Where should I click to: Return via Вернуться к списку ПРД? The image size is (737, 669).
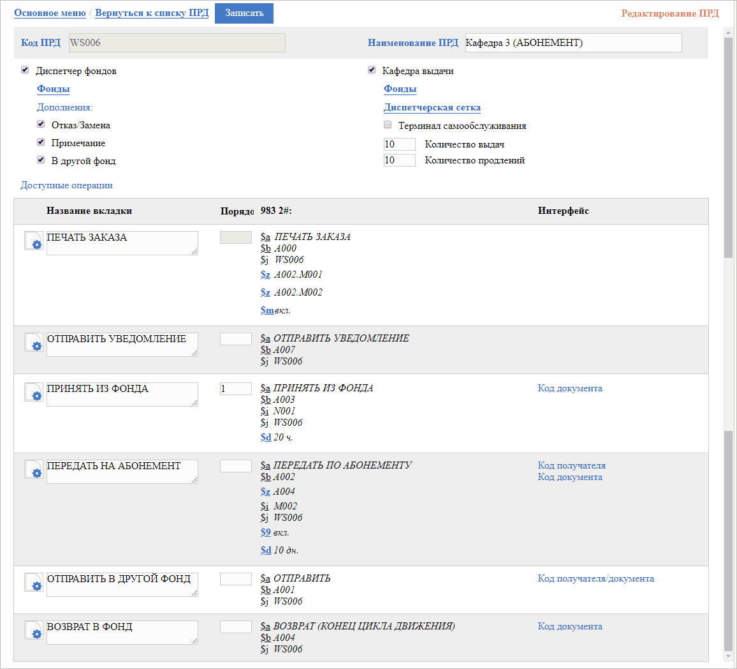point(152,13)
